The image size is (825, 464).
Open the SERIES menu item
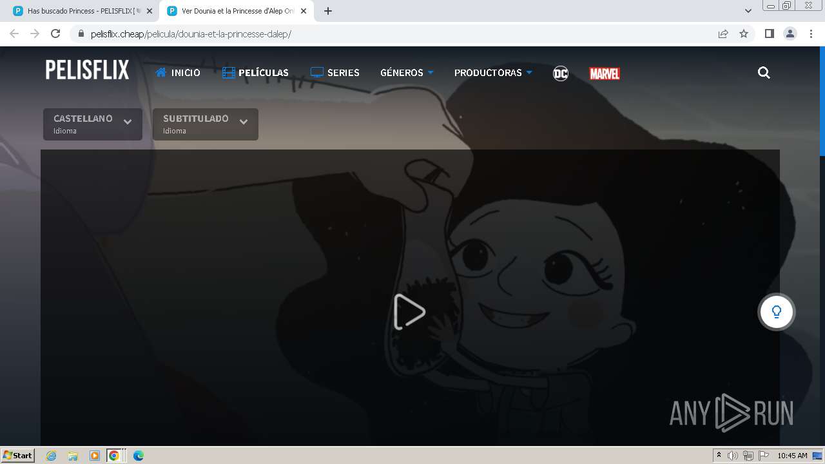[335, 73]
